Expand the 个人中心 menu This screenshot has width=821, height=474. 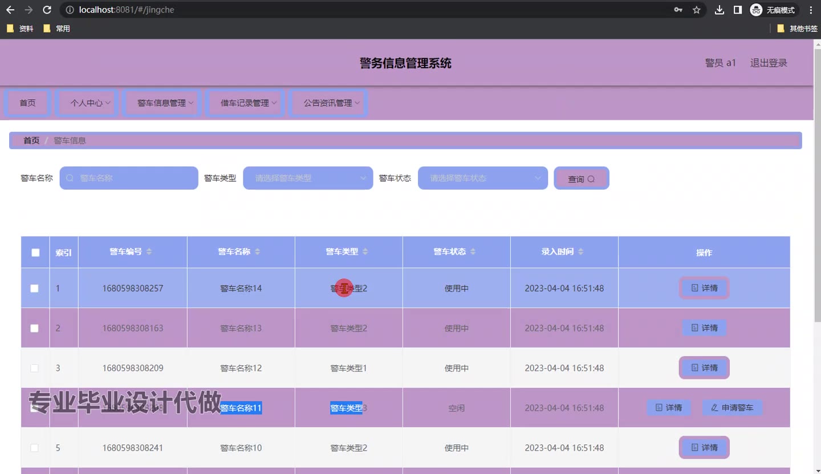(89, 103)
